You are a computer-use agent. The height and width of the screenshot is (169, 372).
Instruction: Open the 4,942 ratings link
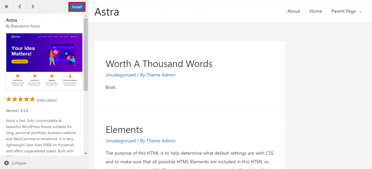coord(46,100)
